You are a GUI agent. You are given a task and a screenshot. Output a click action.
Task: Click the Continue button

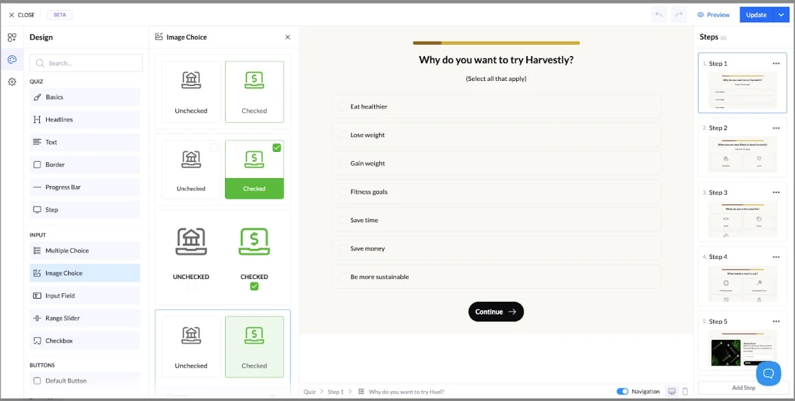pyautogui.click(x=496, y=312)
